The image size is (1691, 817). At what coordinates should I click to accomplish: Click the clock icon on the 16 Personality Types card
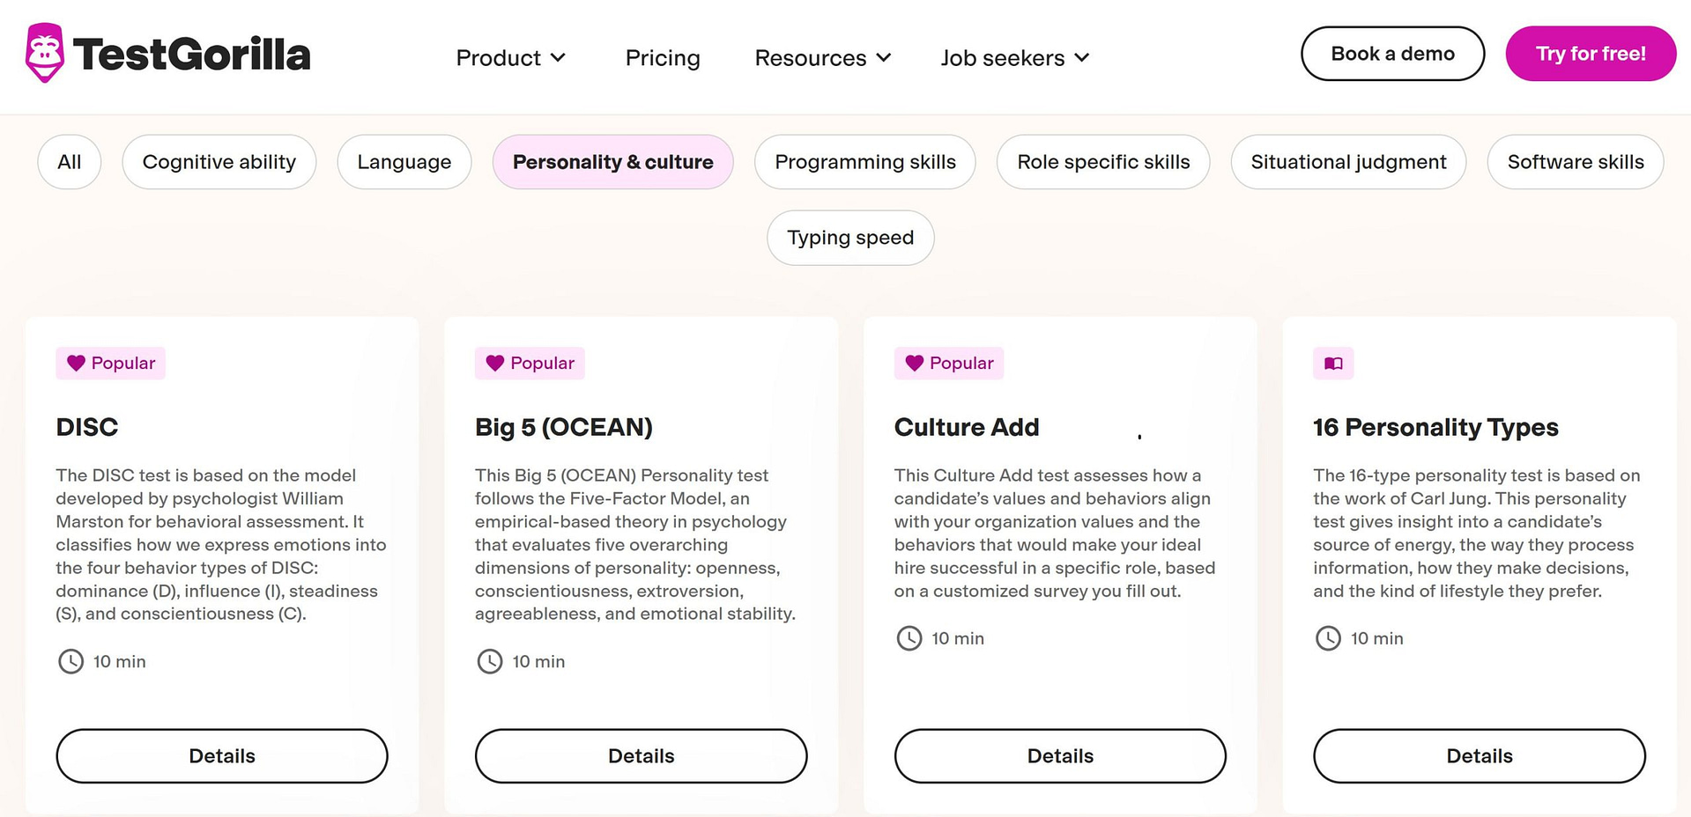pyautogui.click(x=1328, y=638)
